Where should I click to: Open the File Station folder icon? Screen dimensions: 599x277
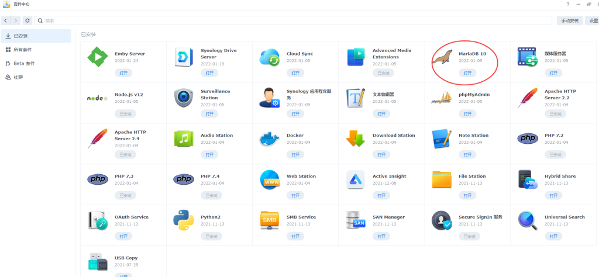[442, 180]
